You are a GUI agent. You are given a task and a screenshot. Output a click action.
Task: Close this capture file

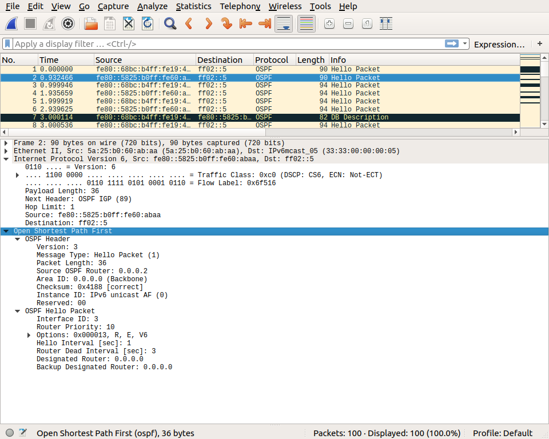[129, 24]
